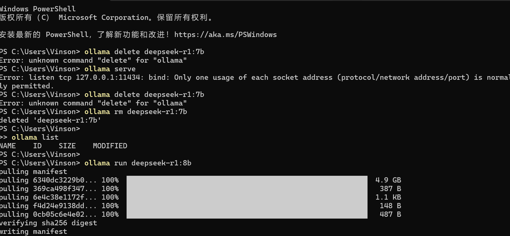Click the 1.1 KB layer progress bar
Screen dimensions: 510x236
247,197
